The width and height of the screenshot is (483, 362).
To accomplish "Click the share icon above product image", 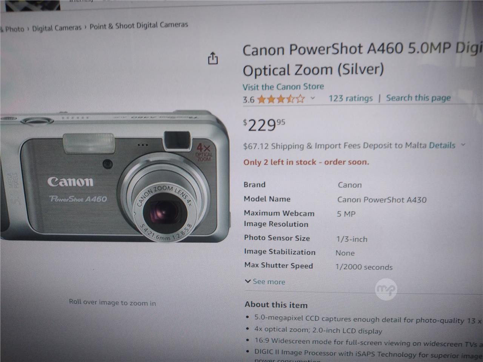I will tap(213, 58).
